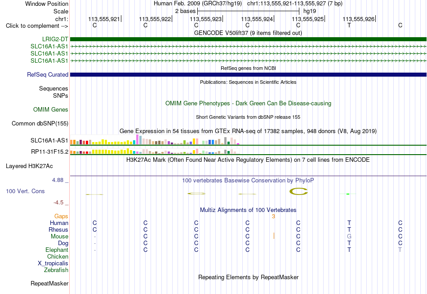Click the orange insertion bar in Mouse row

274,236
